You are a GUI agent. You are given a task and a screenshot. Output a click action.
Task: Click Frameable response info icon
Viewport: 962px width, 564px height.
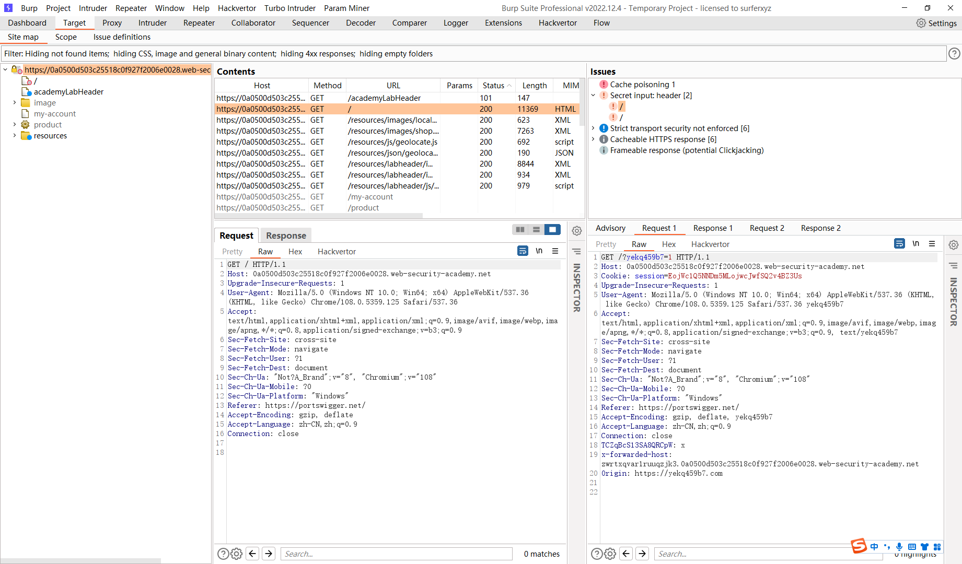click(604, 150)
